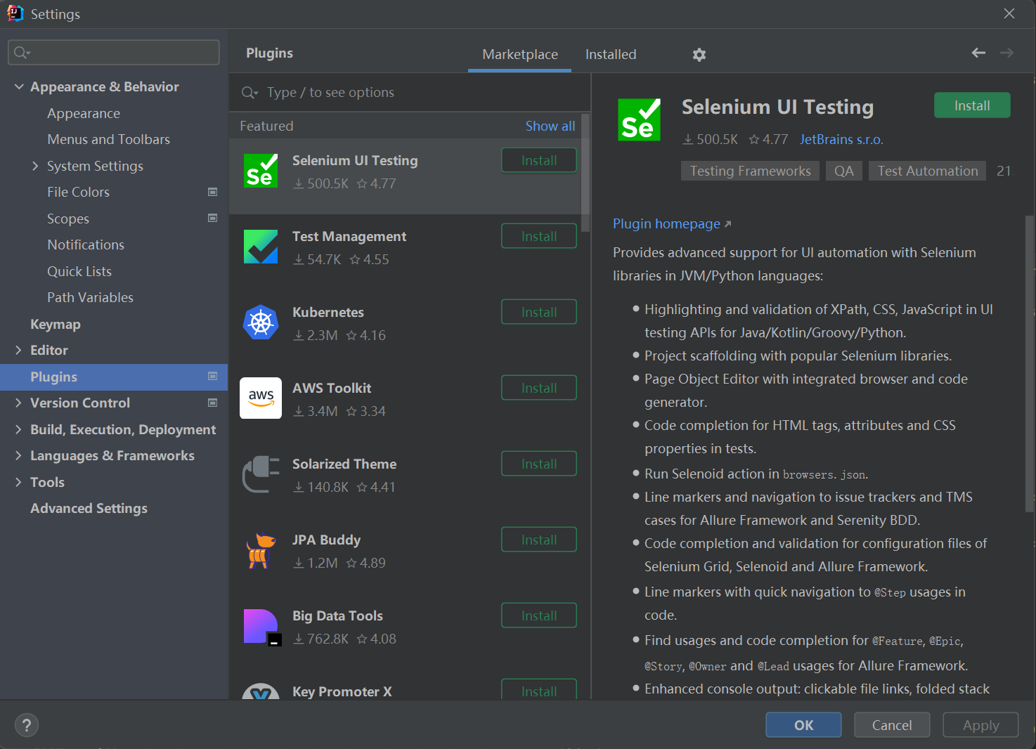Viewport: 1036px width, 749px height.
Task: Click the Big Data Tools plugin icon
Action: click(262, 627)
